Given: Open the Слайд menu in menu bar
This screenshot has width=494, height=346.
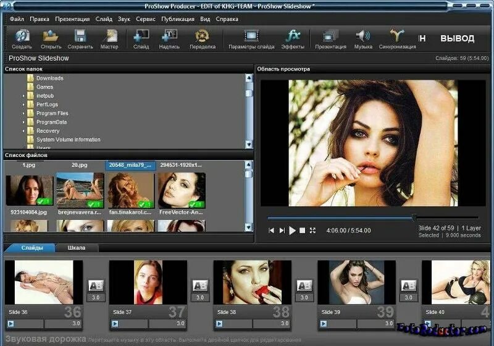Looking at the screenshot, I should (x=104, y=19).
